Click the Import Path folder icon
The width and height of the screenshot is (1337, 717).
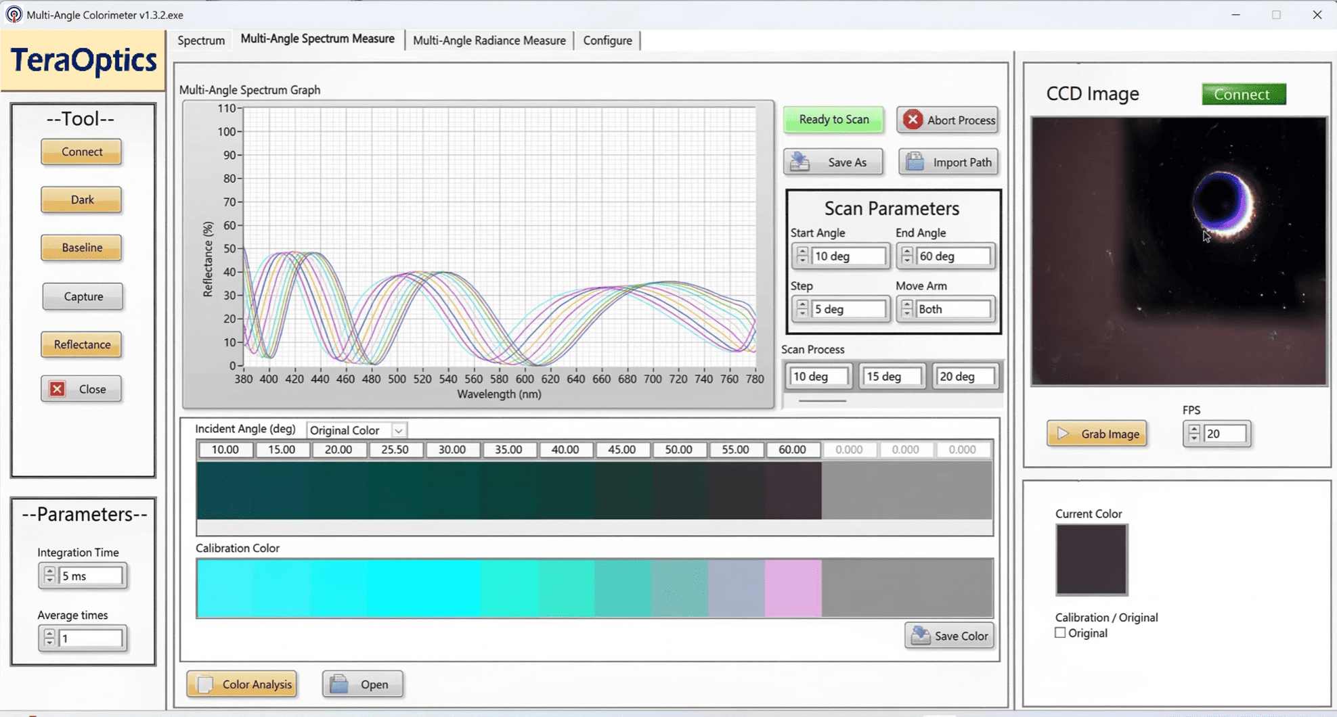pyautogui.click(x=915, y=162)
